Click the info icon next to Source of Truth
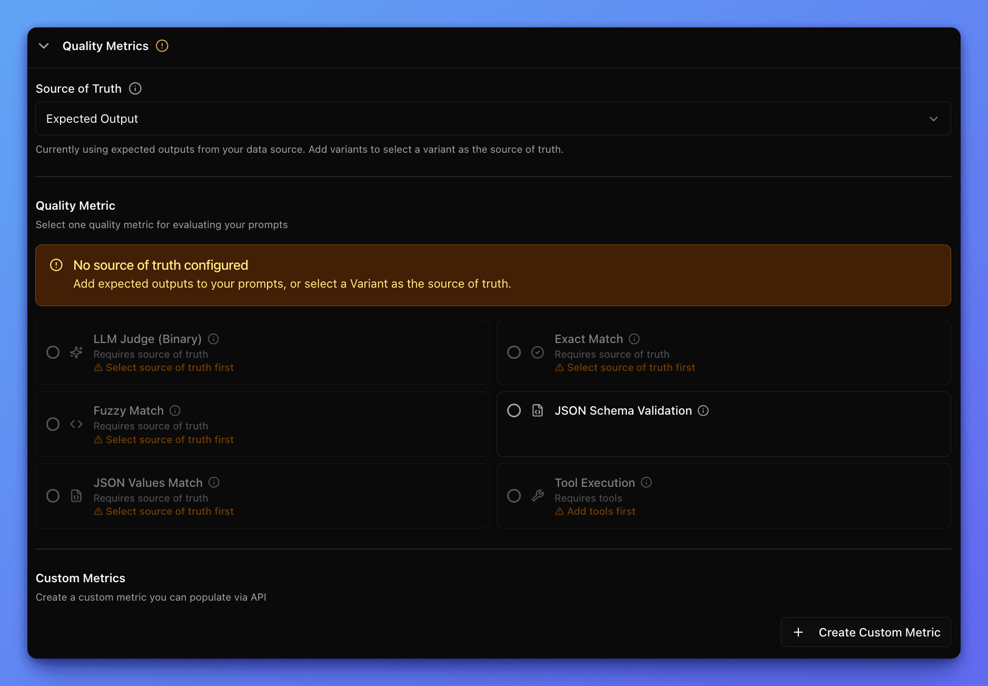Image resolution: width=988 pixels, height=686 pixels. (135, 89)
